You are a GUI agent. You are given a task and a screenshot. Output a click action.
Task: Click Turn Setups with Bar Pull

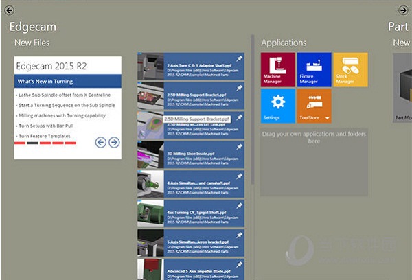pyautogui.click(x=46, y=126)
